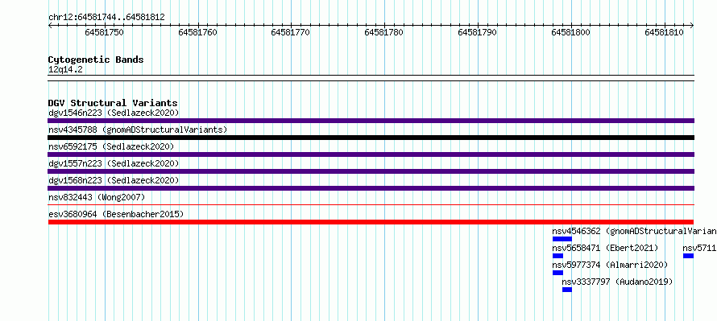717x321 pixels.
Task: Open nsv832443 (Wong2007) variant label
Action: pos(97,197)
